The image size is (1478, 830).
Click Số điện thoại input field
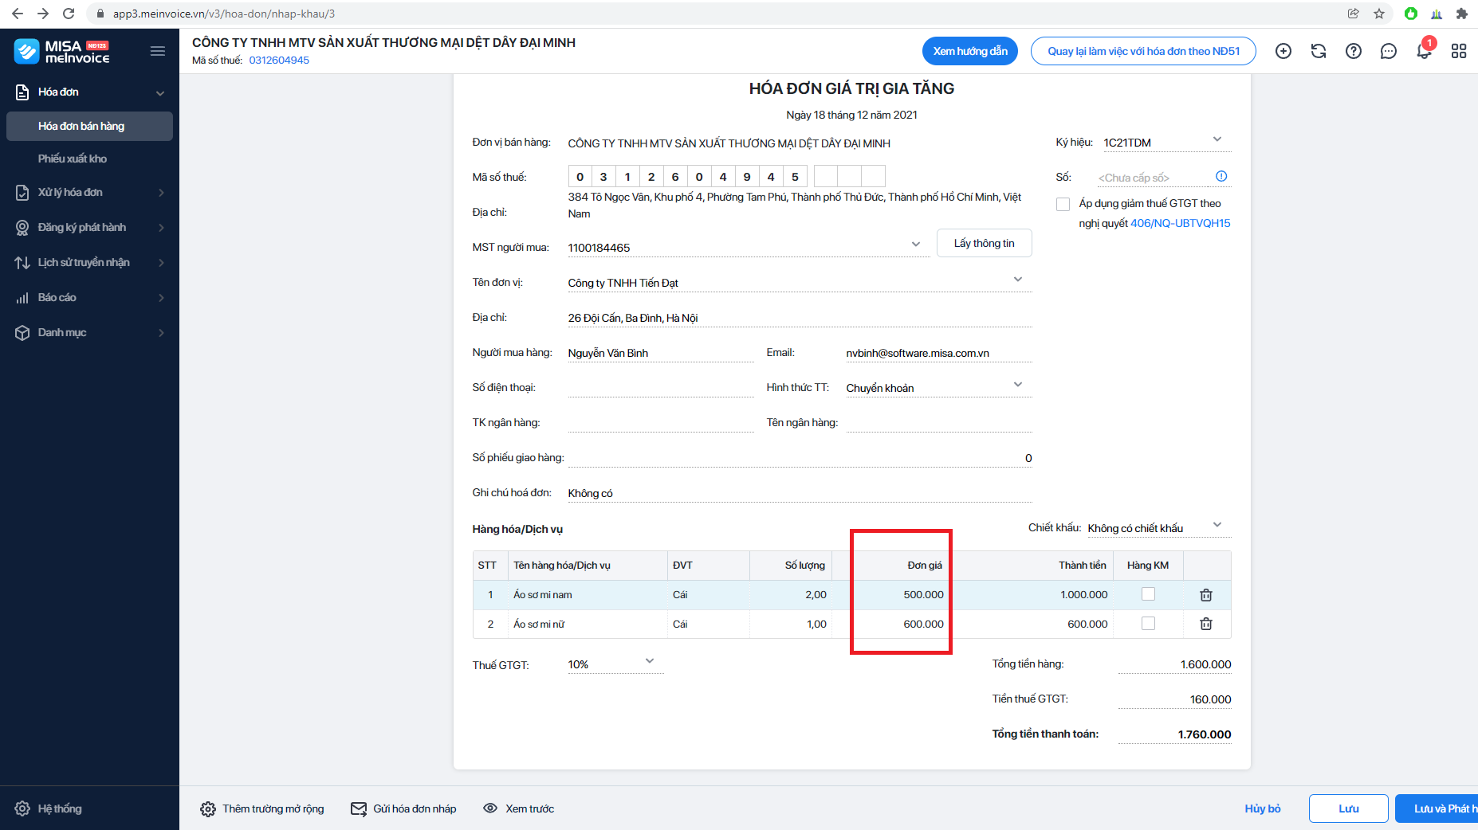(x=660, y=388)
